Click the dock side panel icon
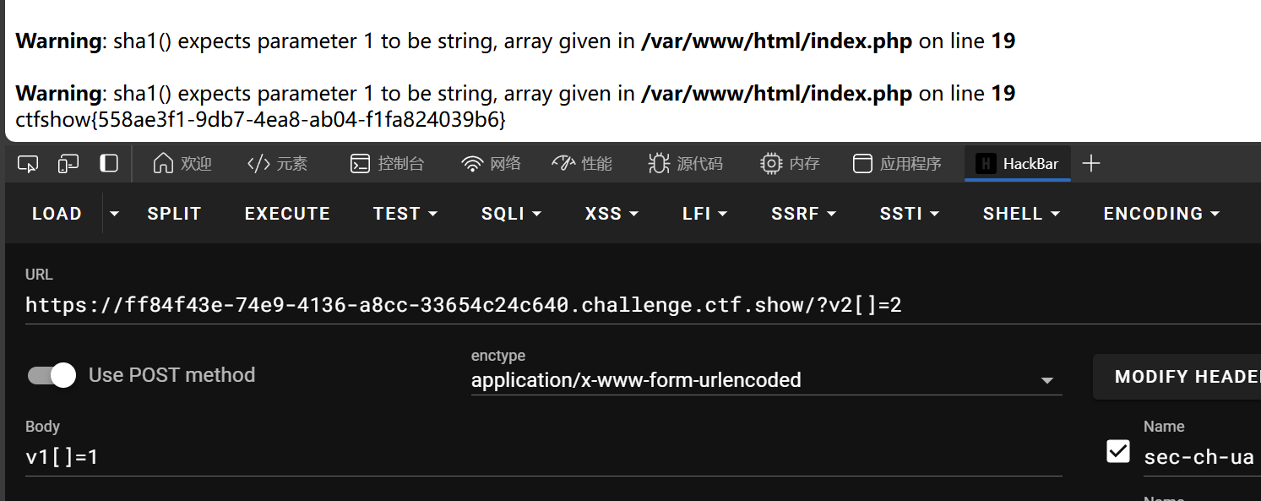1261x501 pixels. click(109, 164)
